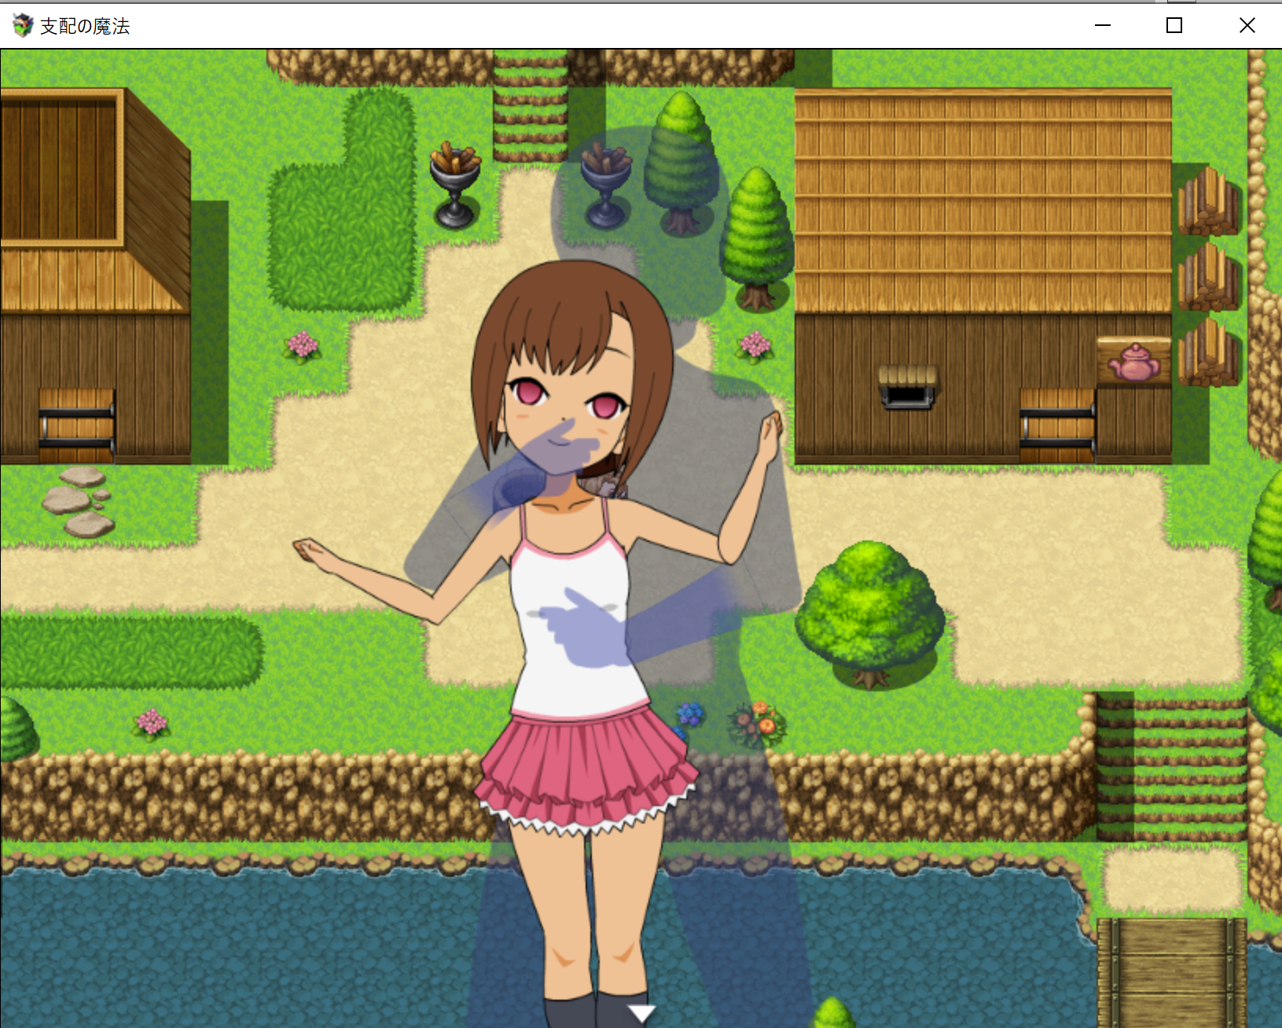Click the wooden dock on the water
1282x1028 pixels.
point(1171,972)
